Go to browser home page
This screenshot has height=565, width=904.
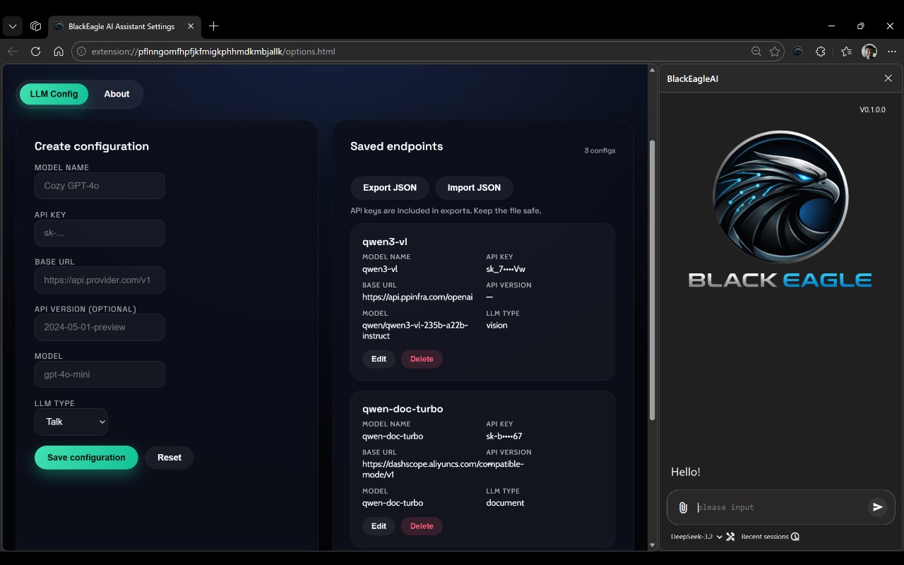[x=59, y=52]
